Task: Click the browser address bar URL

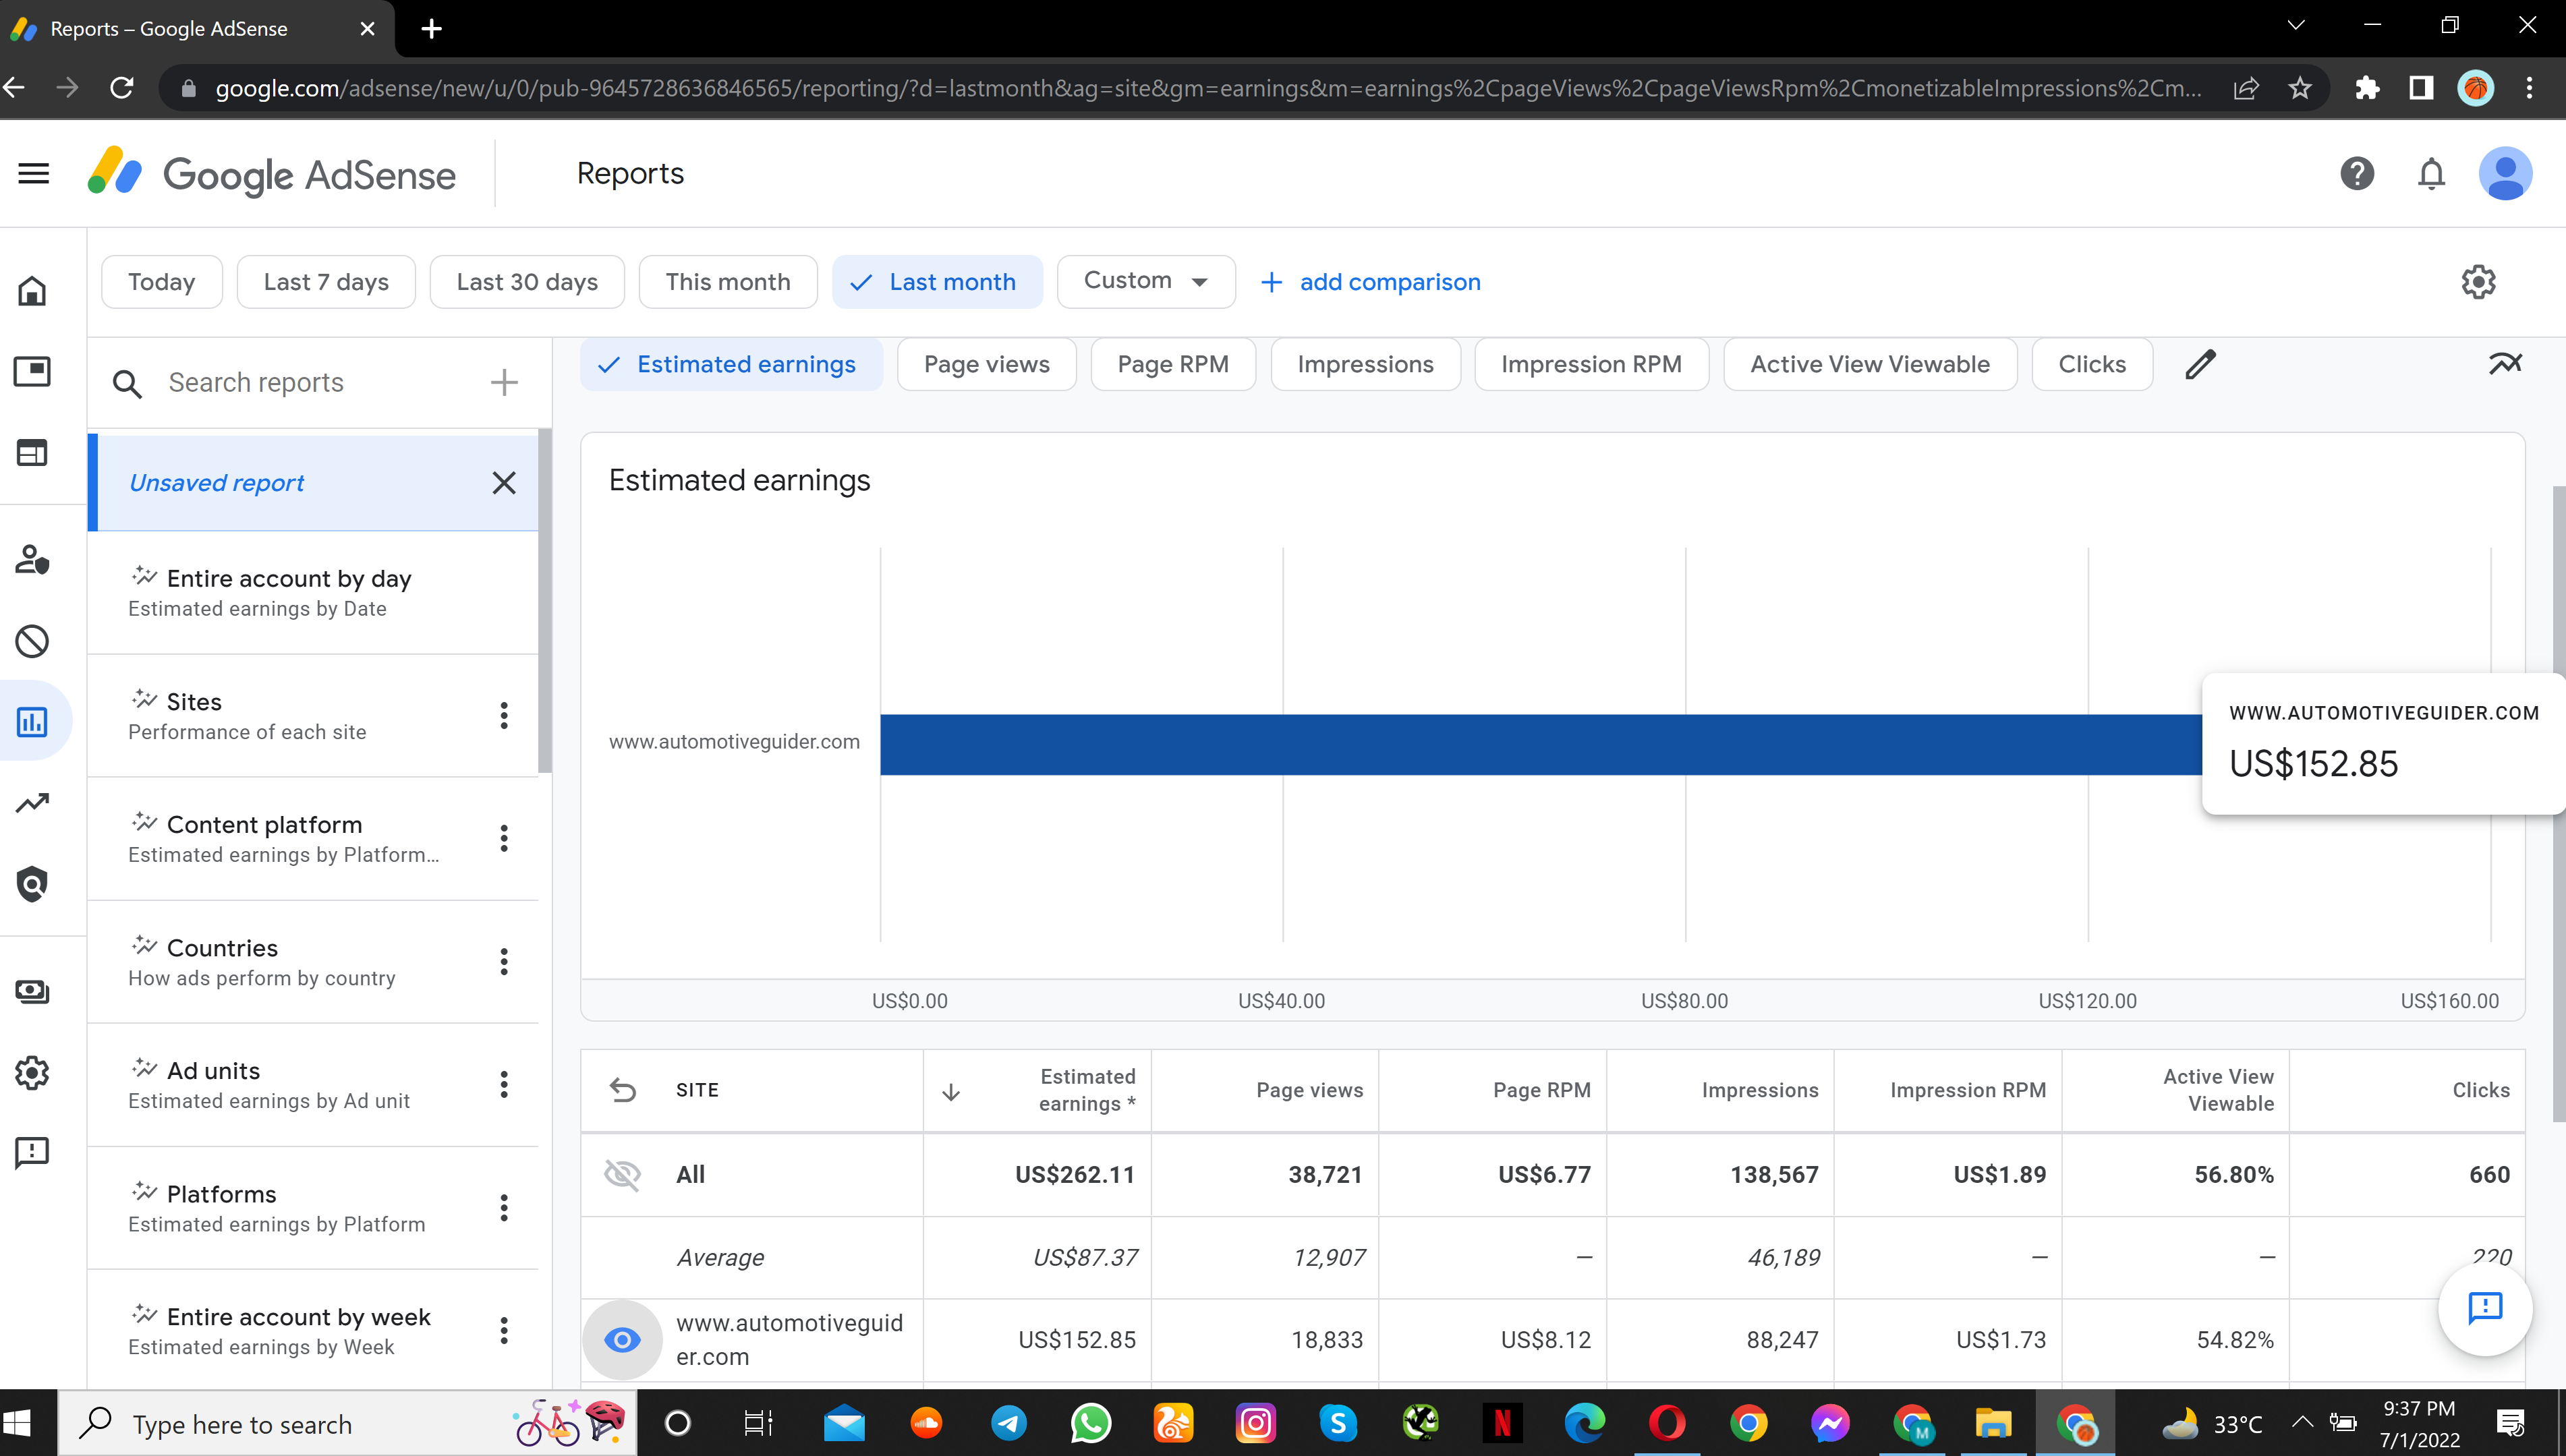Action: tap(1208, 88)
